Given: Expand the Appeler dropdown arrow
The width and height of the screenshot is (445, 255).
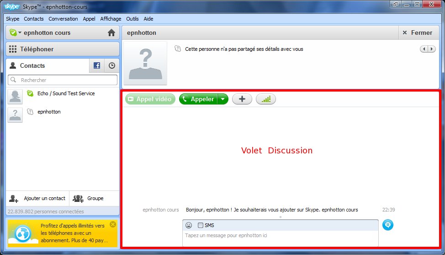Looking at the screenshot, I should (223, 99).
